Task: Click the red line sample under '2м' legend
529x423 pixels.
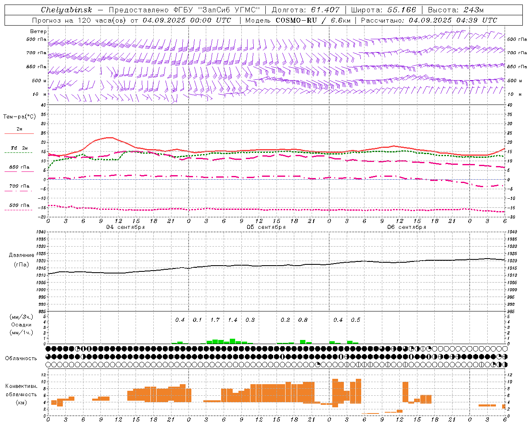Action: click(19, 134)
